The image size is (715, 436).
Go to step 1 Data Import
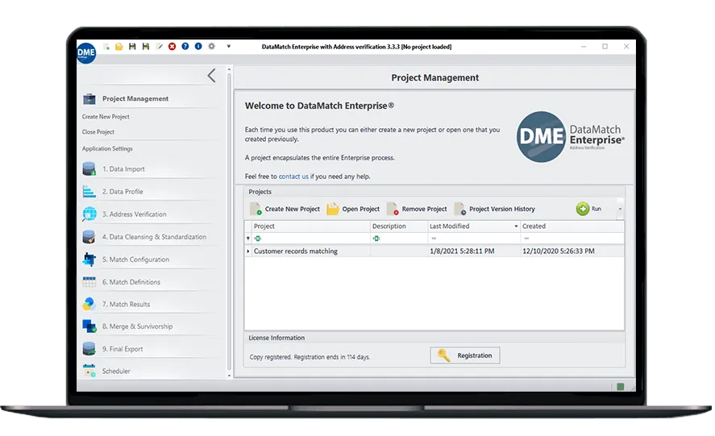123,168
